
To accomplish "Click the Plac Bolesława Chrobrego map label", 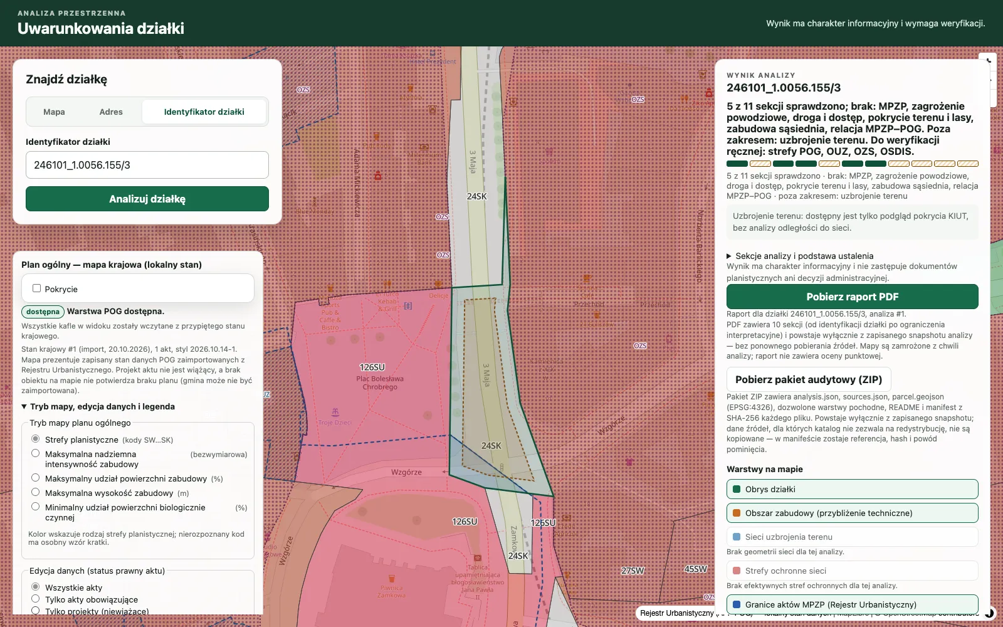I will (380, 382).
